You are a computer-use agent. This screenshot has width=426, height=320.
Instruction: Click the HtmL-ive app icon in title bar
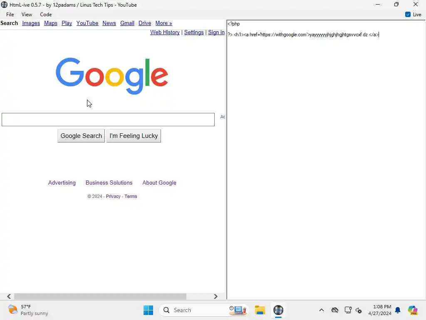click(x=4, y=5)
